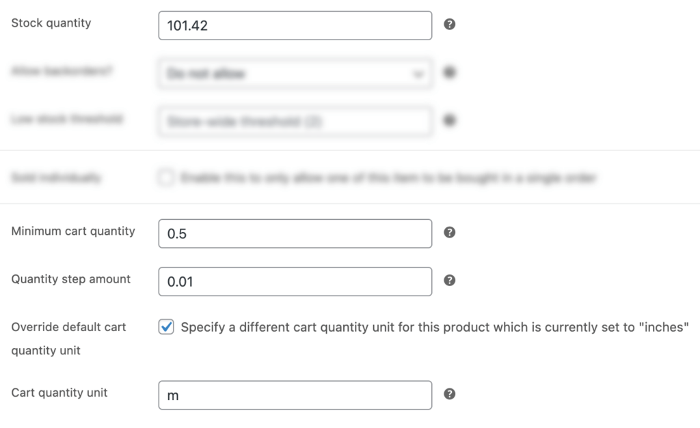Uncheck the Override default cart quantity unit option
This screenshot has width=700, height=428.
(x=165, y=327)
